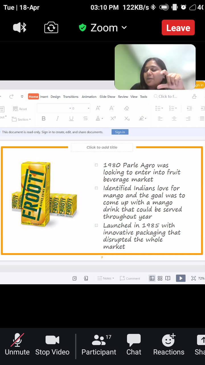This screenshot has width=205, height=365.
Task: Apply font color with the A icon
Action: [x=98, y=119]
